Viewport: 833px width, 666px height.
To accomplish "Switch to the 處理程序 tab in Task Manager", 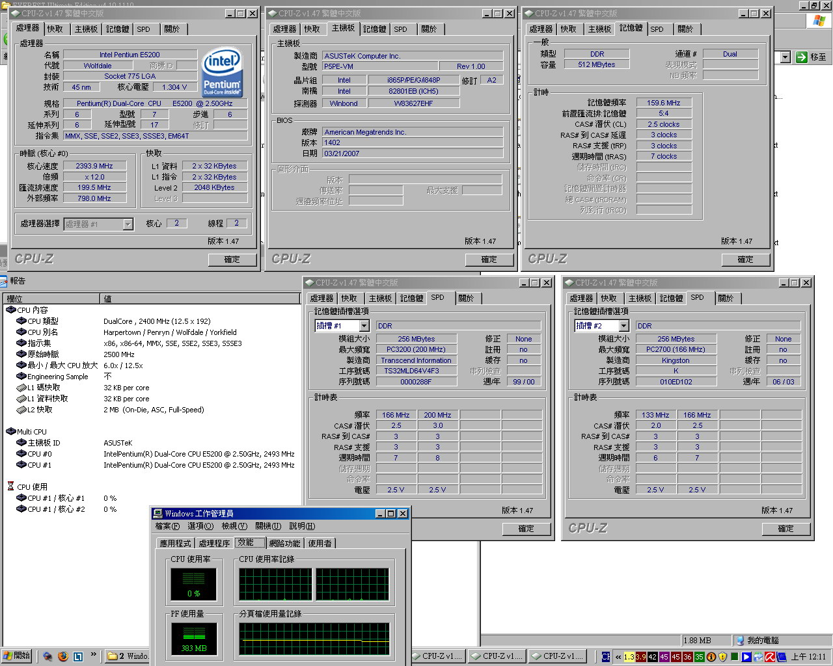I will click(214, 544).
